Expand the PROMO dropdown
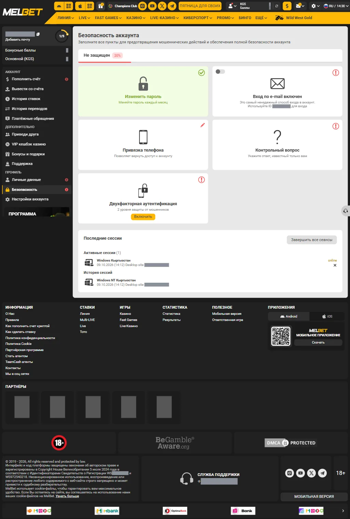This screenshot has height=519, width=350. coord(225,18)
